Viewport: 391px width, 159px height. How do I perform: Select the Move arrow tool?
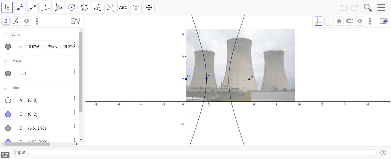7,7
